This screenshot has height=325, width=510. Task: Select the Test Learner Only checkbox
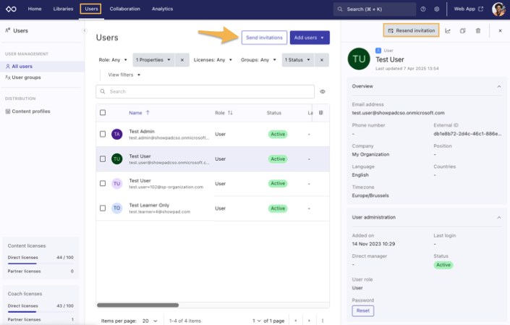103,208
